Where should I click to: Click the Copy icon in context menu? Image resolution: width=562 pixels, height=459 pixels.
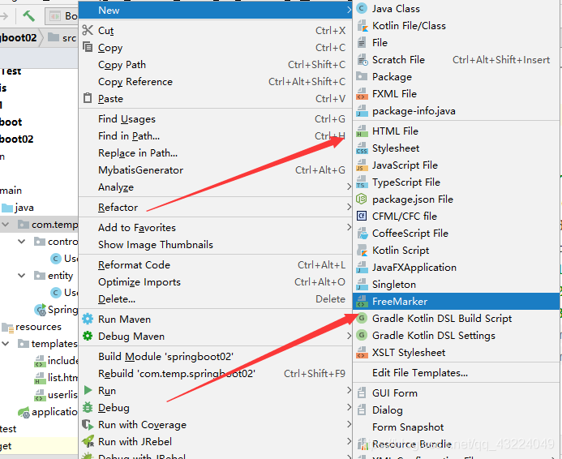point(88,47)
